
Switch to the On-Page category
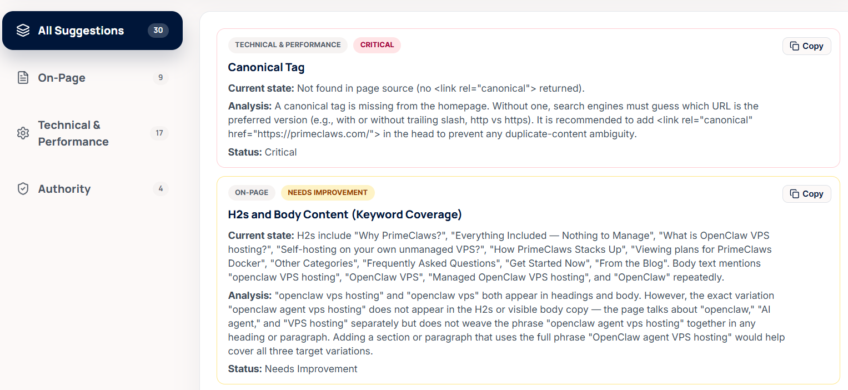tap(92, 78)
